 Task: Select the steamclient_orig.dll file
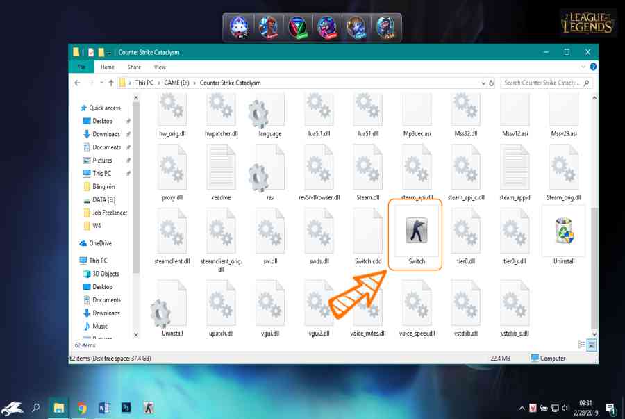click(x=222, y=239)
